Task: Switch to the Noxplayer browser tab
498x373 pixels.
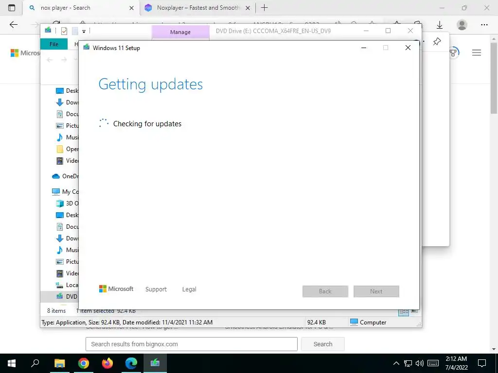Action: (198, 8)
